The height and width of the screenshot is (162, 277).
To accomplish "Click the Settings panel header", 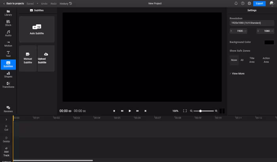I will pyautogui.click(x=252, y=10).
